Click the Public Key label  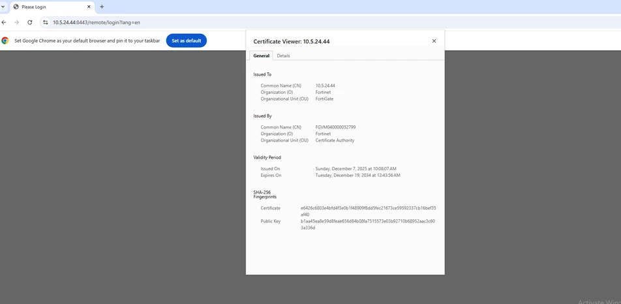coord(271,221)
